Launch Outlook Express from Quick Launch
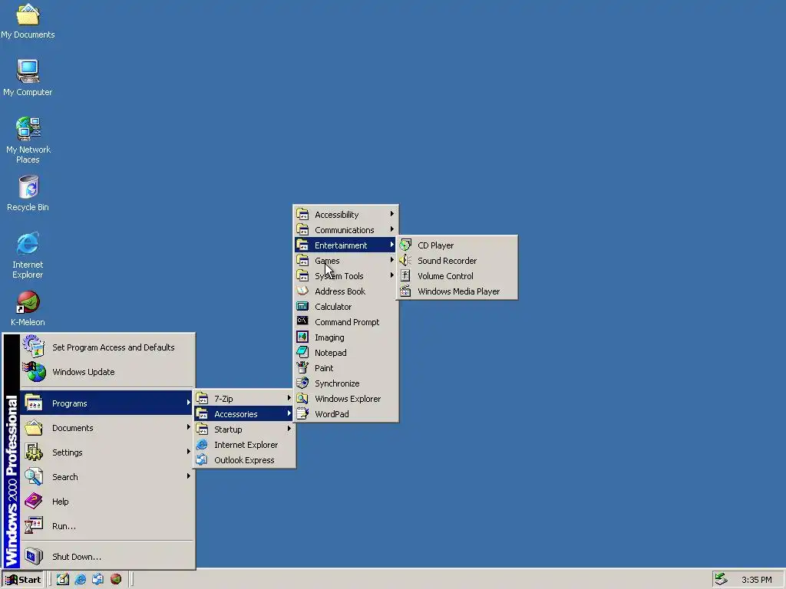The width and height of the screenshot is (786, 589). [x=97, y=580]
